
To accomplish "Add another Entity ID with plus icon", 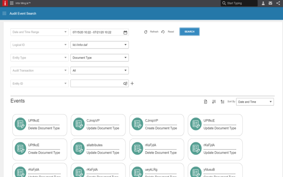I will pyautogui.click(x=132, y=84).
